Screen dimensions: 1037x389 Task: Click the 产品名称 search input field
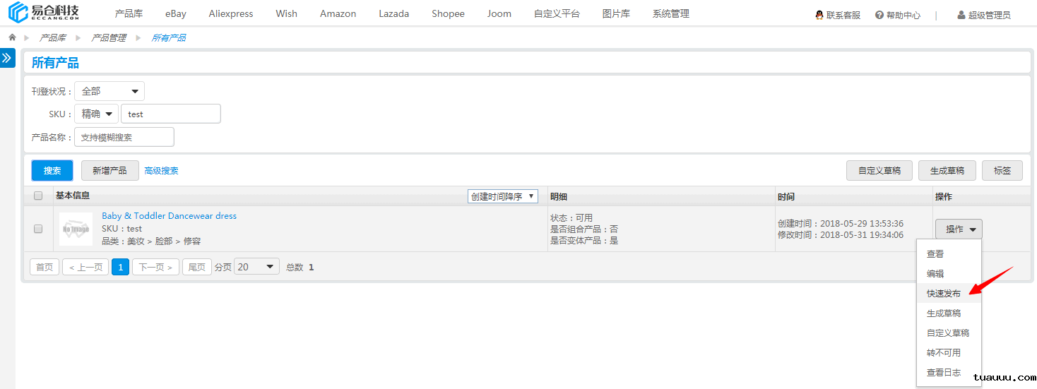point(124,137)
